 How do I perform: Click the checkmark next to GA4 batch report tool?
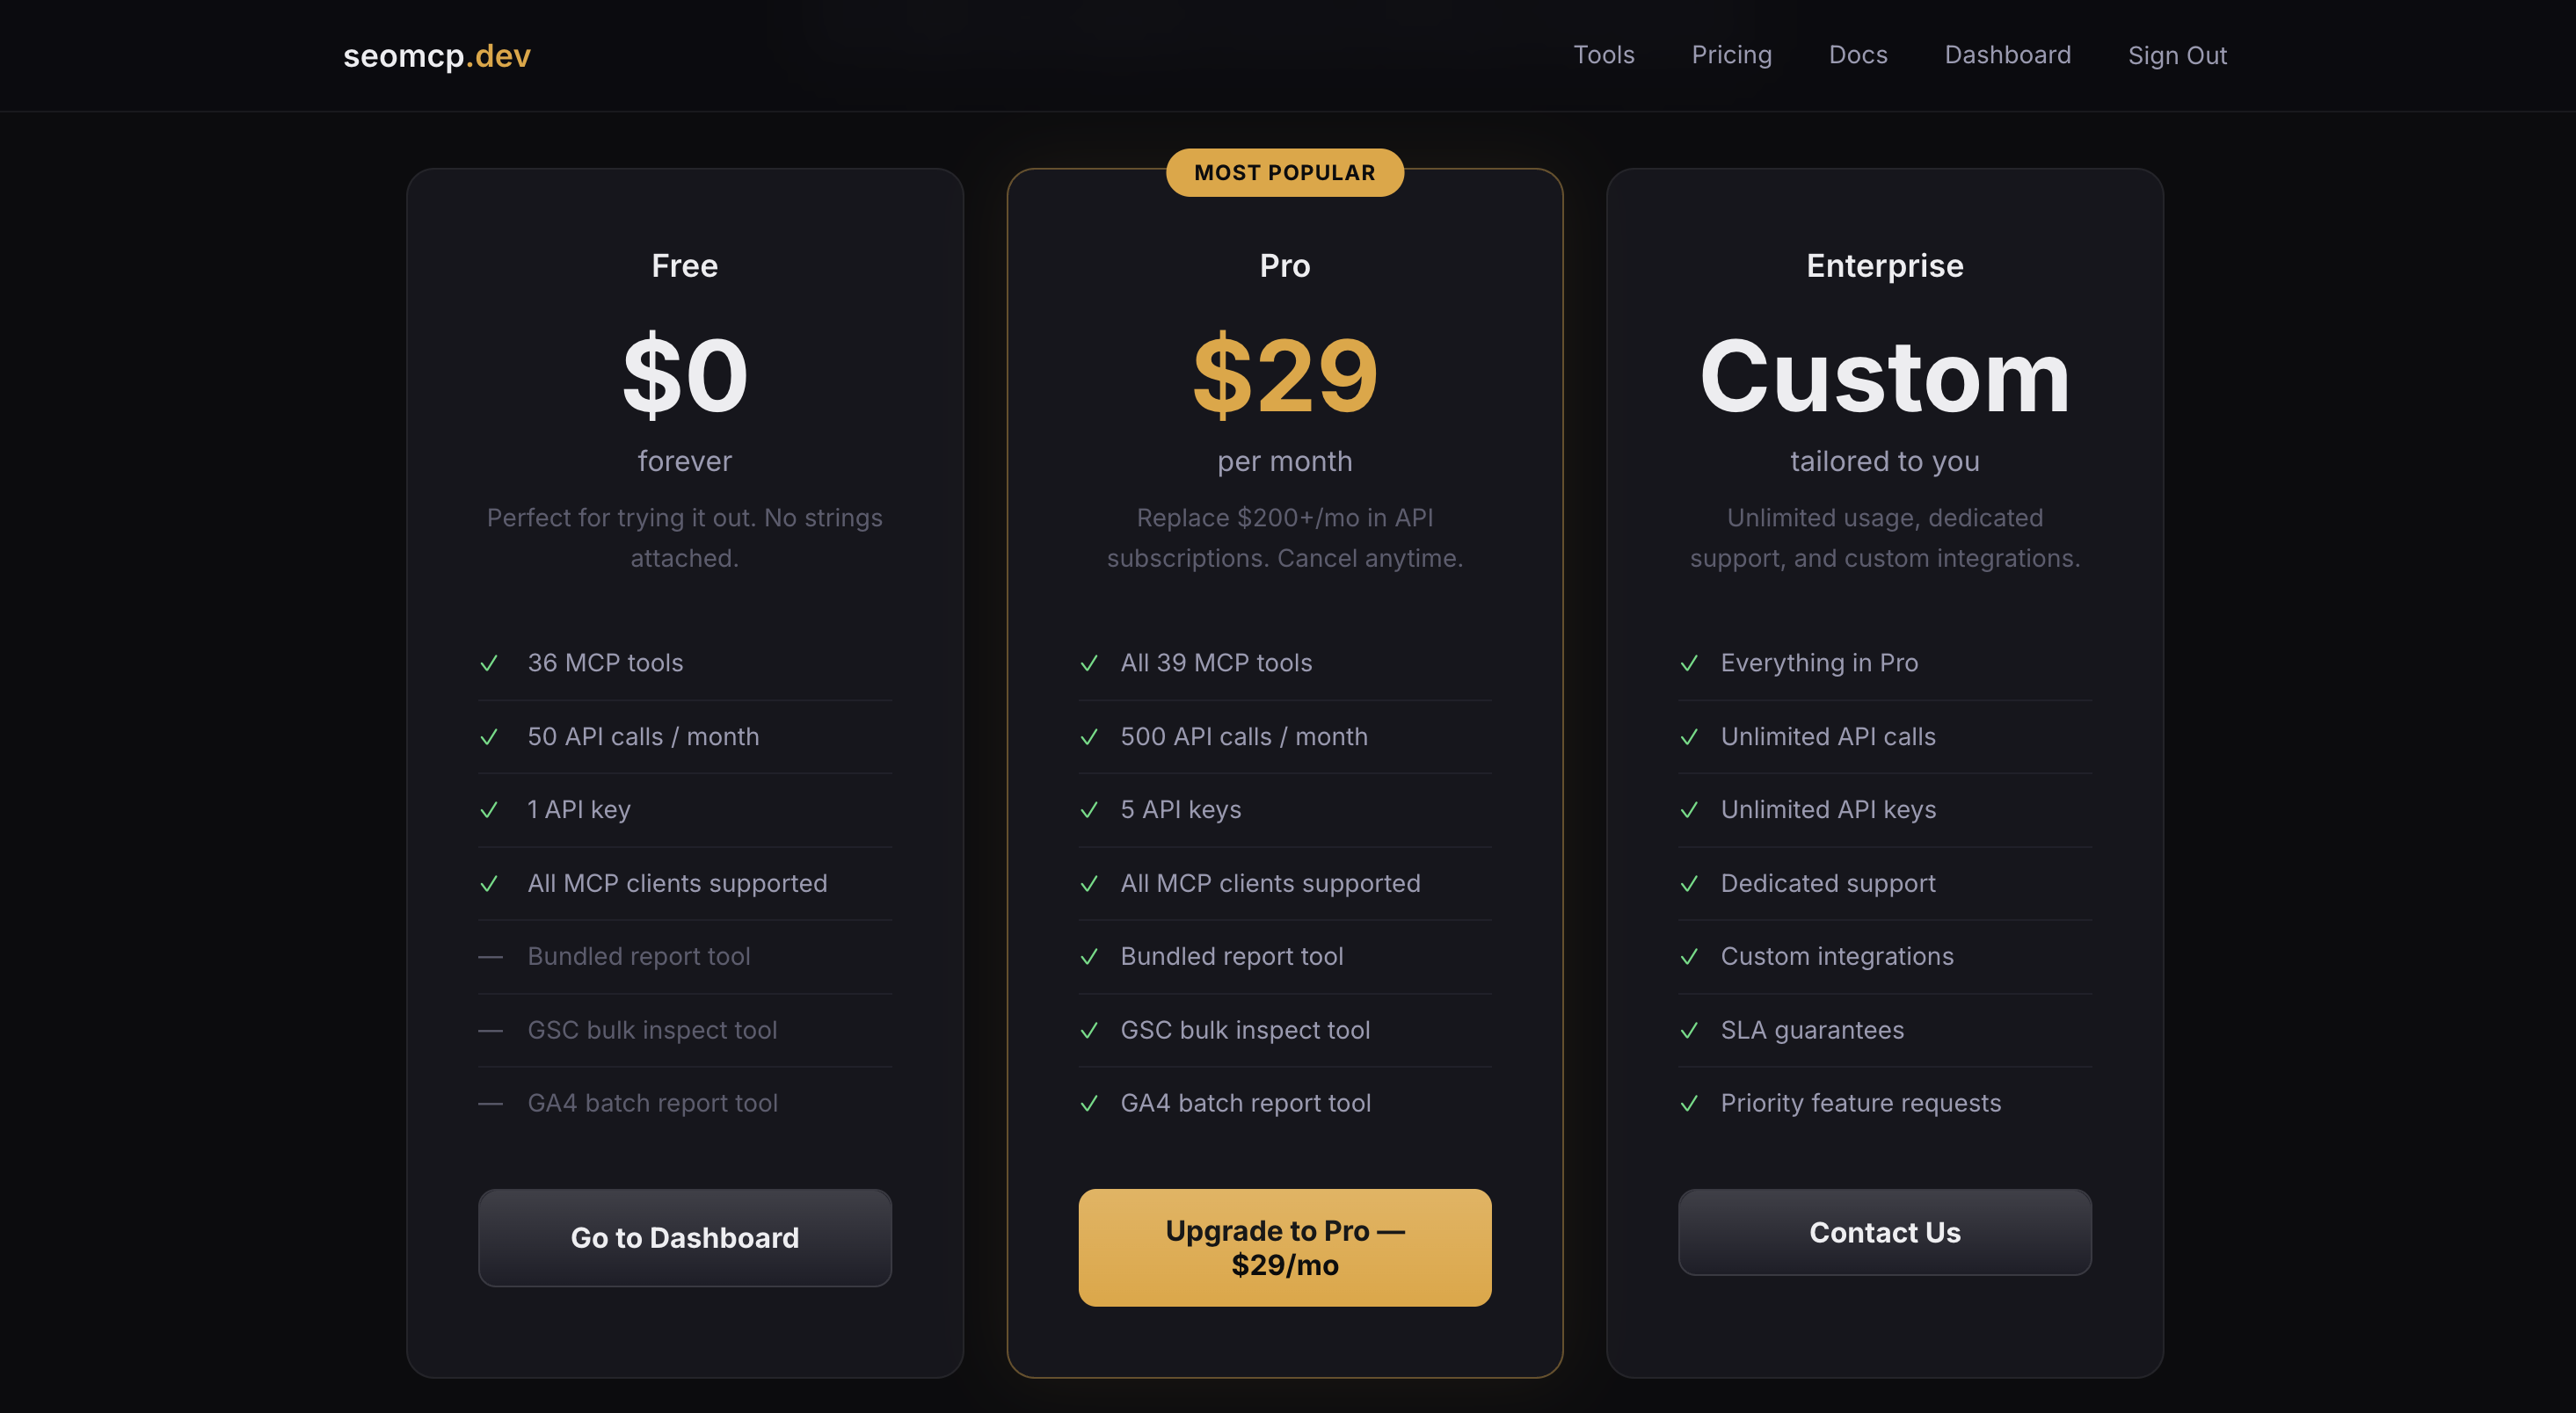[x=1090, y=1103]
